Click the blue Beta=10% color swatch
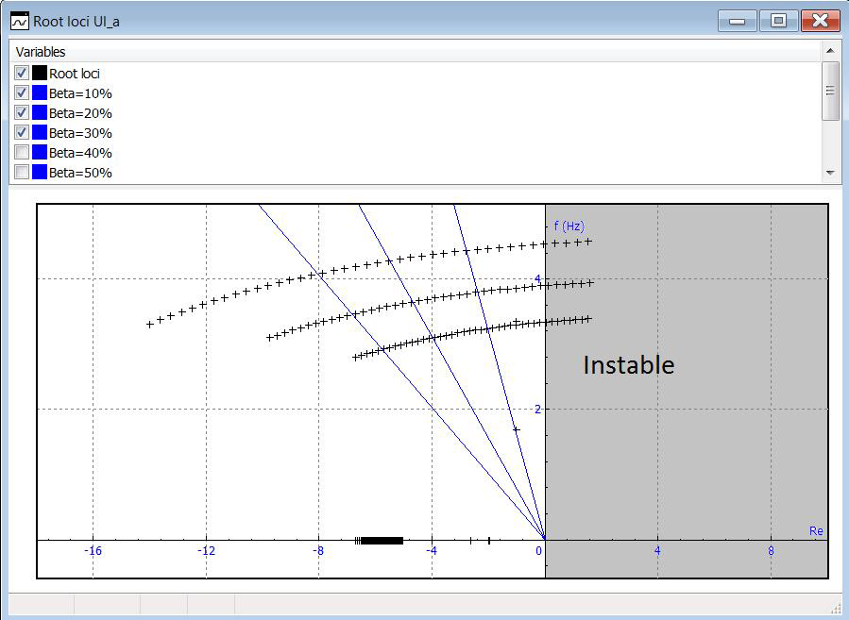 pos(40,93)
